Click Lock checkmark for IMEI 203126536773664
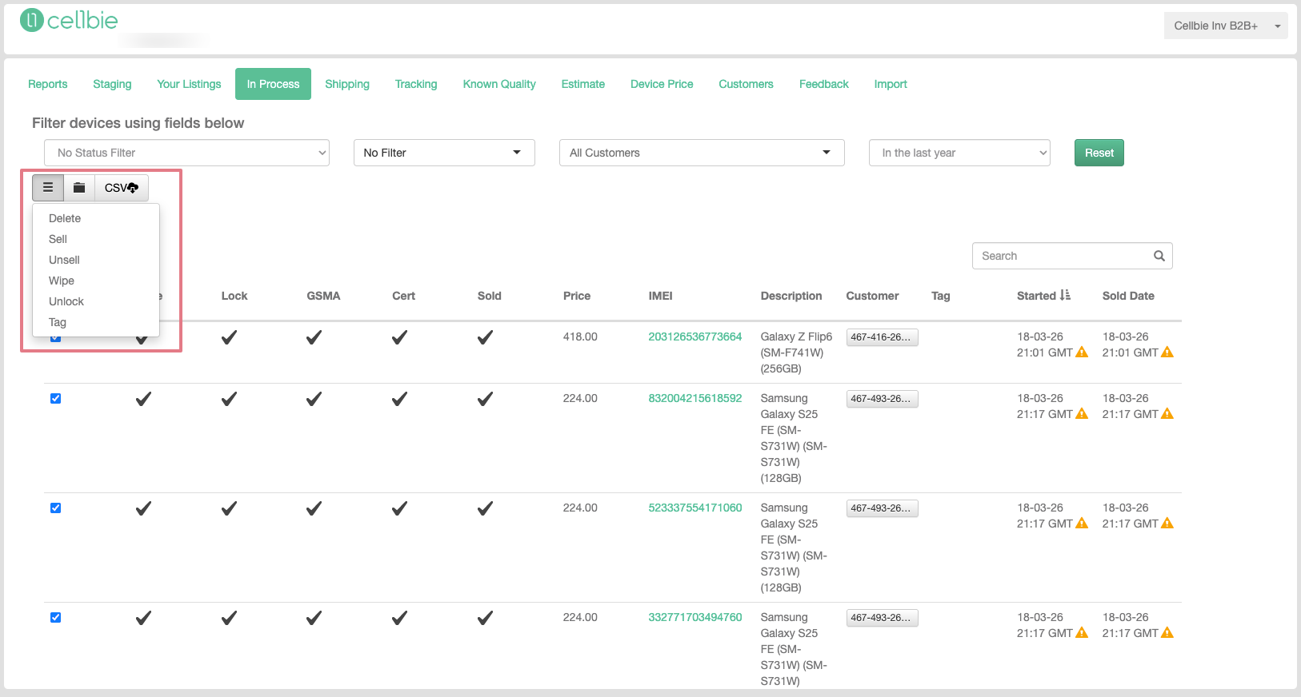Viewport: 1301px width, 697px height. (x=229, y=337)
